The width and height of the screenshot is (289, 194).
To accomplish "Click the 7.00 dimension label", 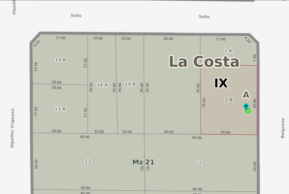I will coord(254,57).
